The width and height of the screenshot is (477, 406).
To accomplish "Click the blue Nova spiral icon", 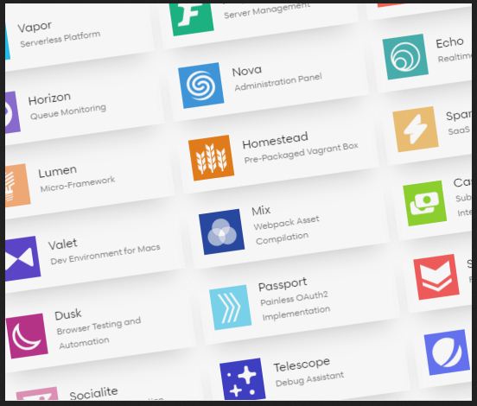I will point(201,86).
